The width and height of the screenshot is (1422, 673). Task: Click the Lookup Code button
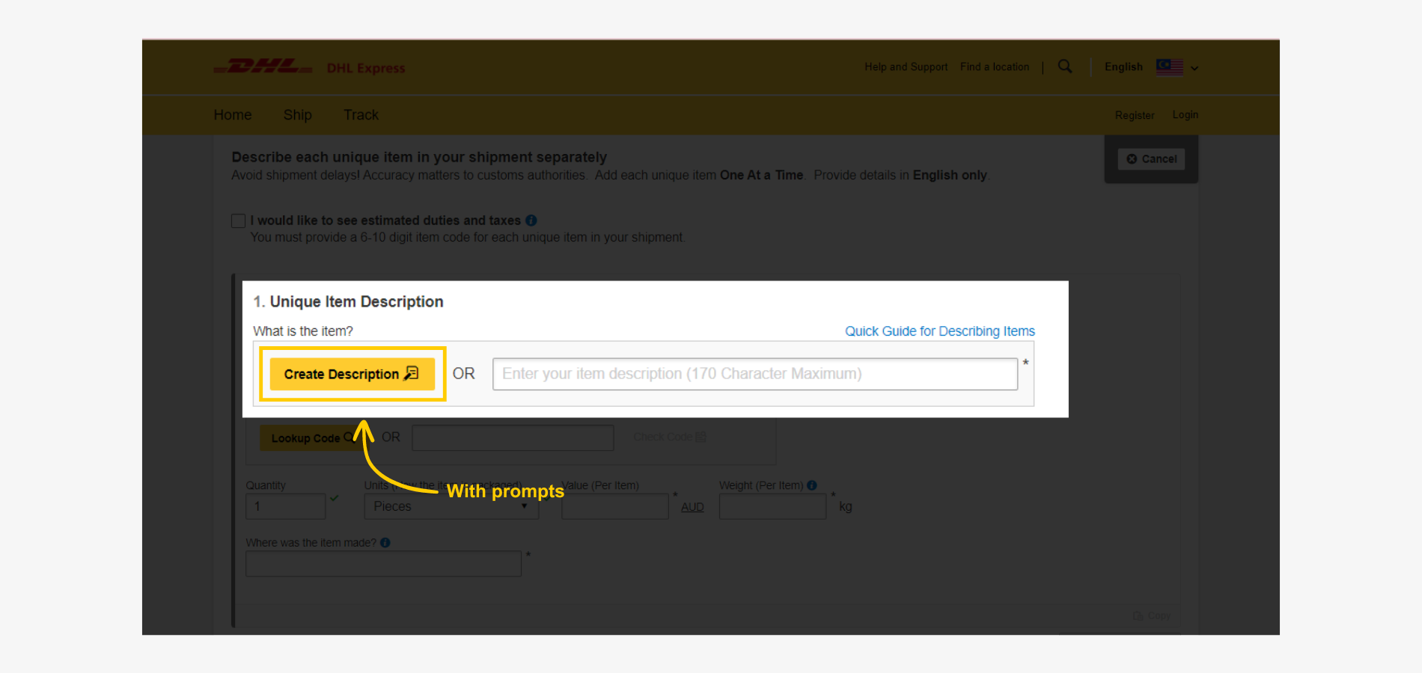(x=311, y=438)
